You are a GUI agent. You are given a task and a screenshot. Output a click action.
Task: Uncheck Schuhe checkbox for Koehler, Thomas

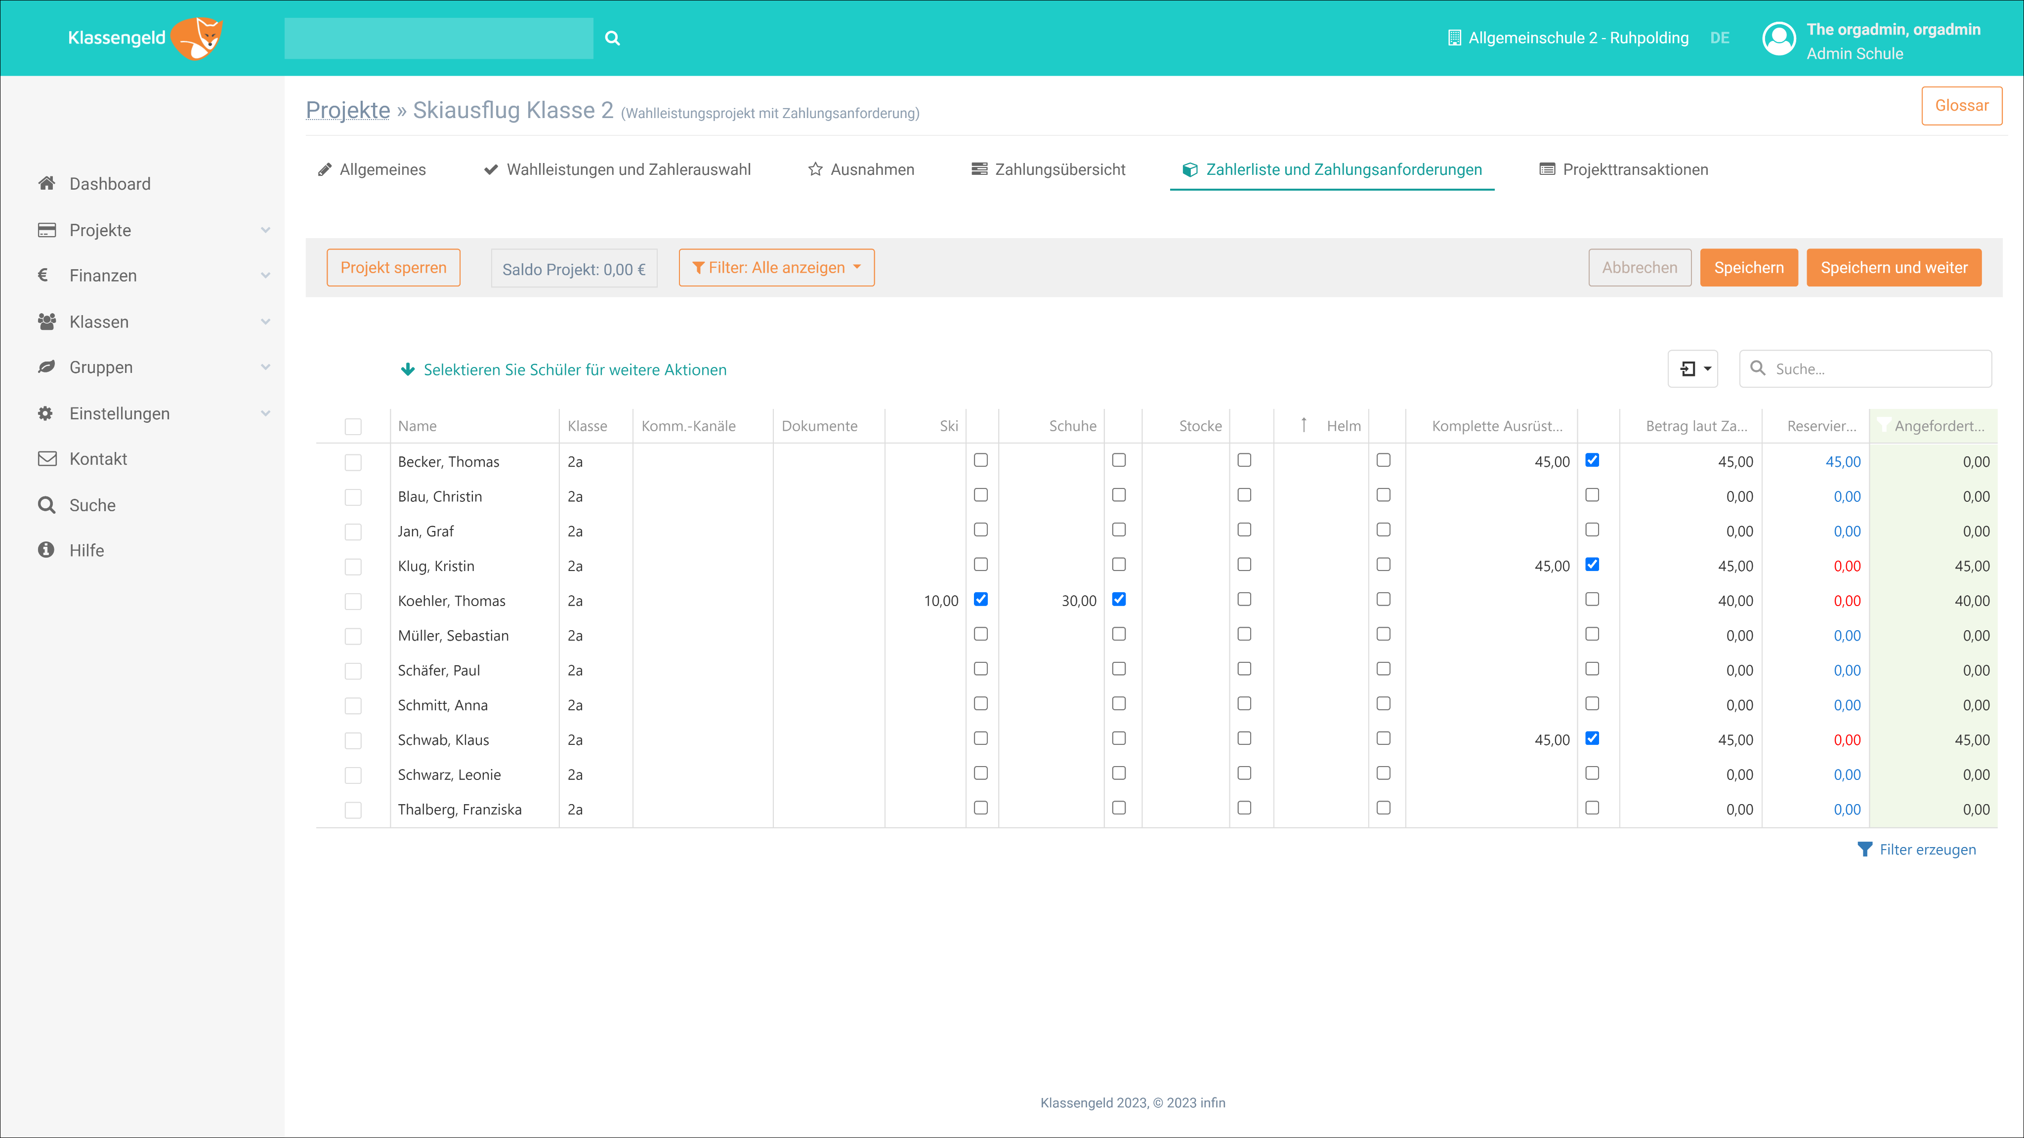tap(1119, 599)
